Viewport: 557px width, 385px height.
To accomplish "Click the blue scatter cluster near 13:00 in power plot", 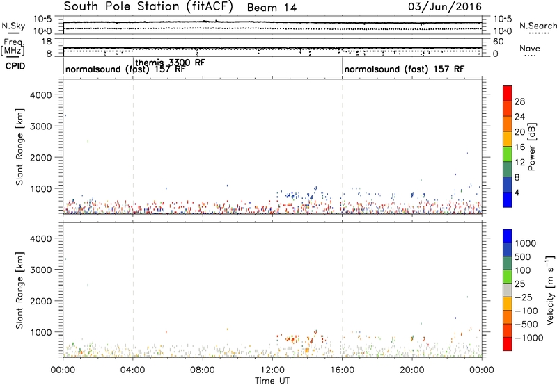I will pyautogui.click(x=292, y=195).
